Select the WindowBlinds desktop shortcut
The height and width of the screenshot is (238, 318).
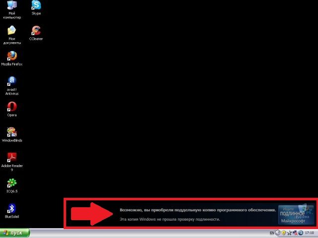coord(12,134)
